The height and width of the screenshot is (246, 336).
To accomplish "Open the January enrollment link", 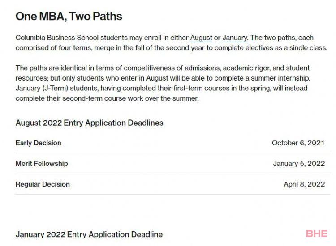I will point(235,38).
